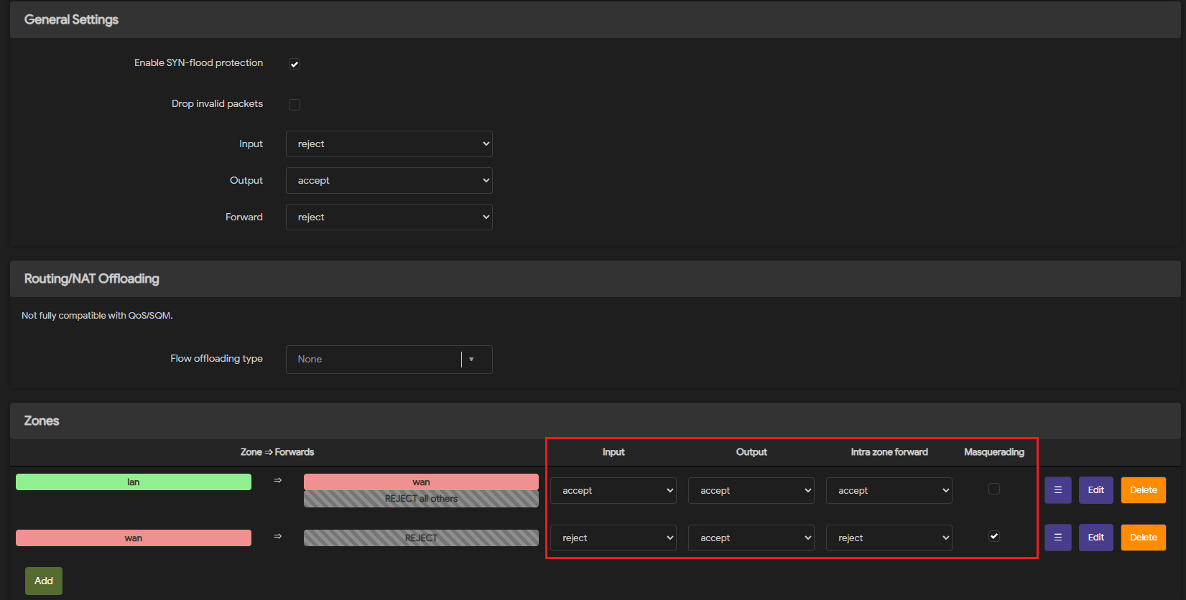Click the Drop invalid packets label
The width and height of the screenshot is (1186, 600).
[217, 103]
